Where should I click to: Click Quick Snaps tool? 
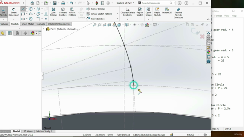pos(148,12)
